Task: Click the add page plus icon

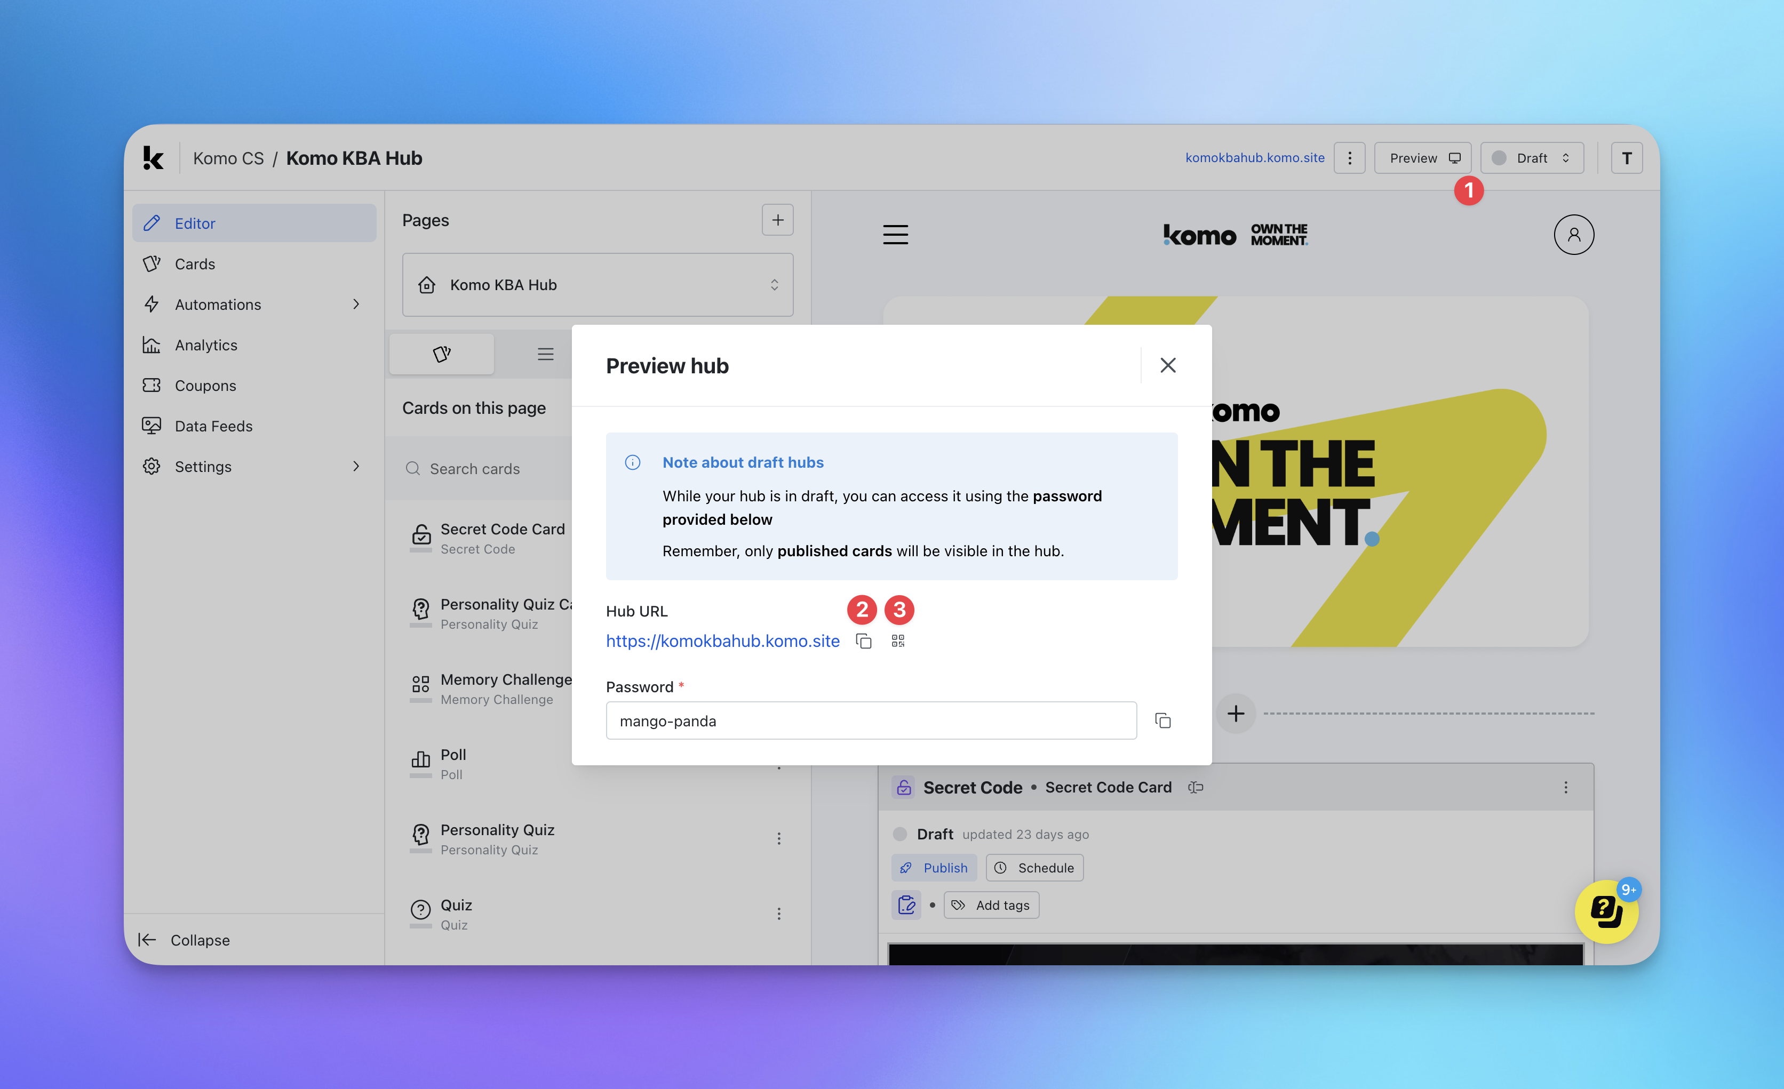Action: (777, 220)
